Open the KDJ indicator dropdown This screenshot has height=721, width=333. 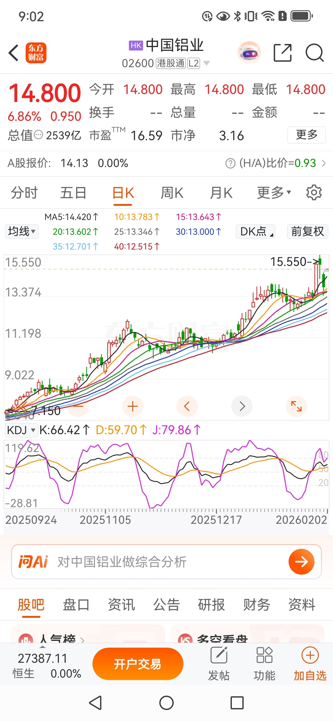click(21, 430)
